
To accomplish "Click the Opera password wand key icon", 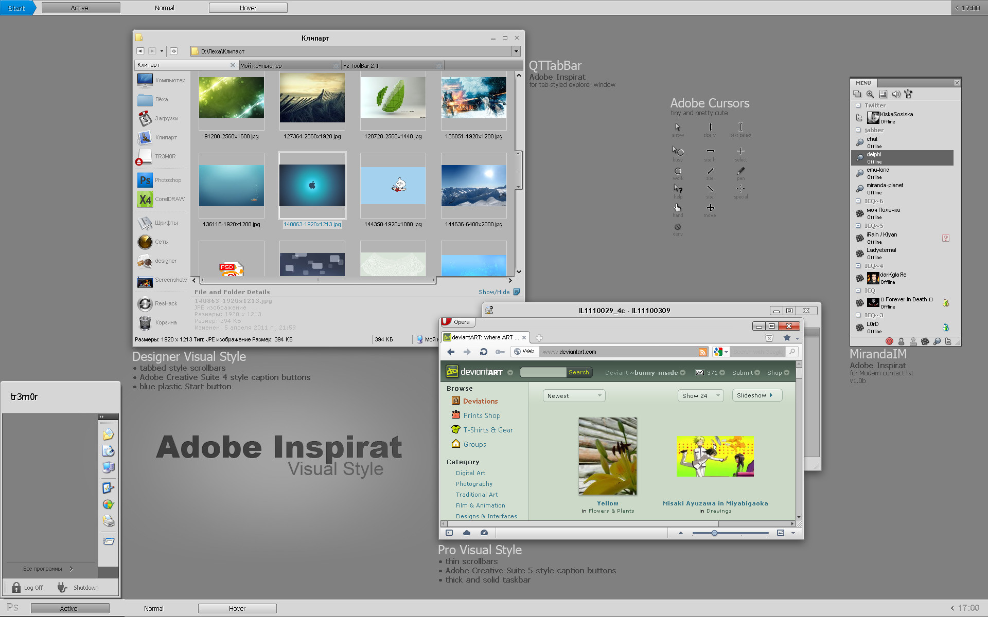I will point(500,352).
